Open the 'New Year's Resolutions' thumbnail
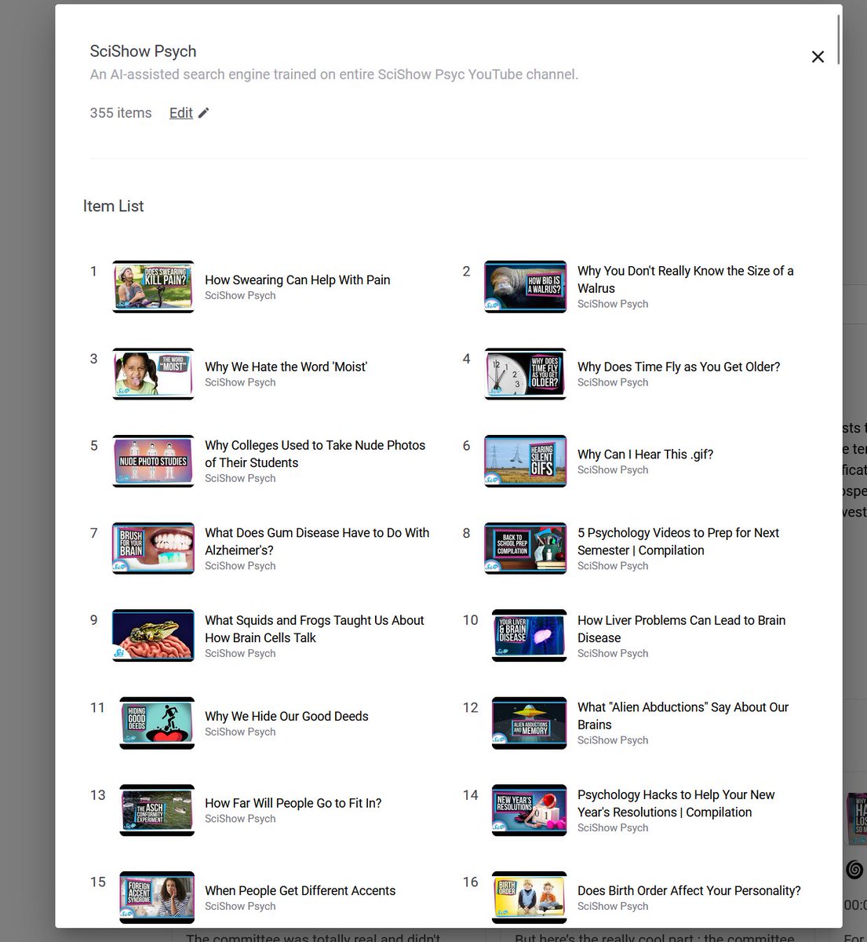The width and height of the screenshot is (867, 942). (x=529, y=810)
